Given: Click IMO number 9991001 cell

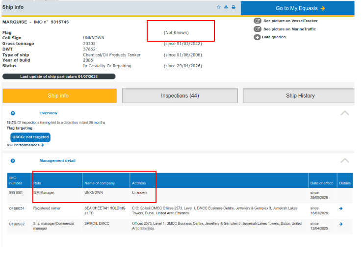Looking at the screenshot, I should [x=16, y=192].
